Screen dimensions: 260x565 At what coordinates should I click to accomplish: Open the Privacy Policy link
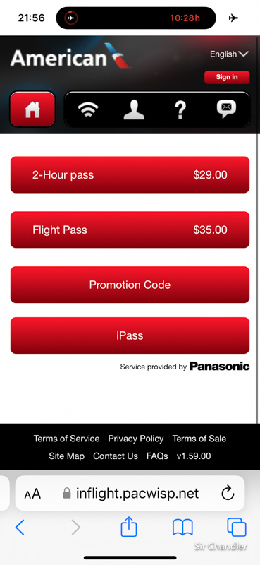[136, 439]
